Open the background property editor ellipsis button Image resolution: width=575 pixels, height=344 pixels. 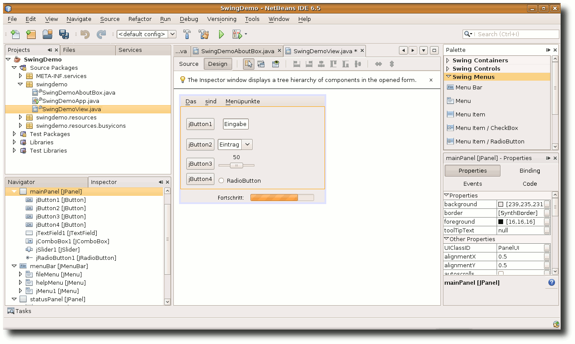[x=547, y=204]
